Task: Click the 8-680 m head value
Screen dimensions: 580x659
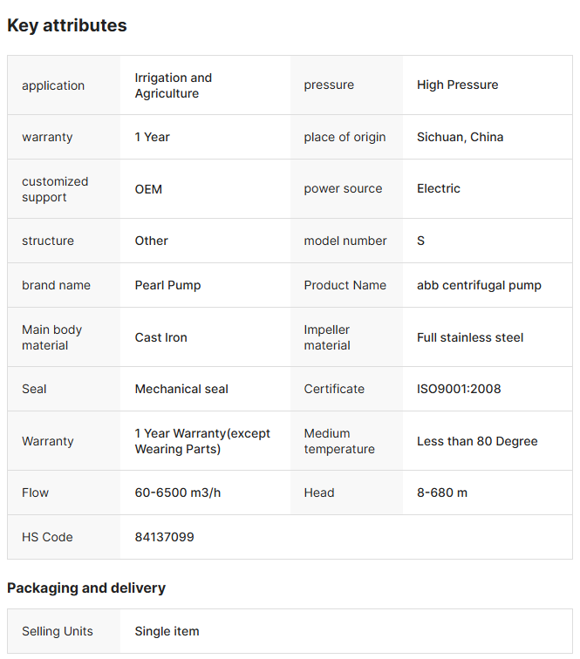Action: (441, 493)
